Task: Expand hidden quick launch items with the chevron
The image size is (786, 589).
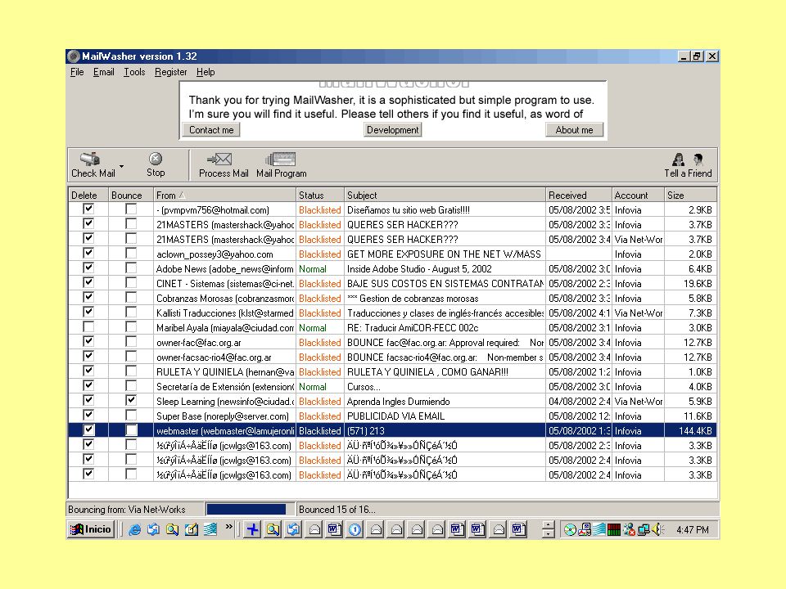Action: (229, 526)
